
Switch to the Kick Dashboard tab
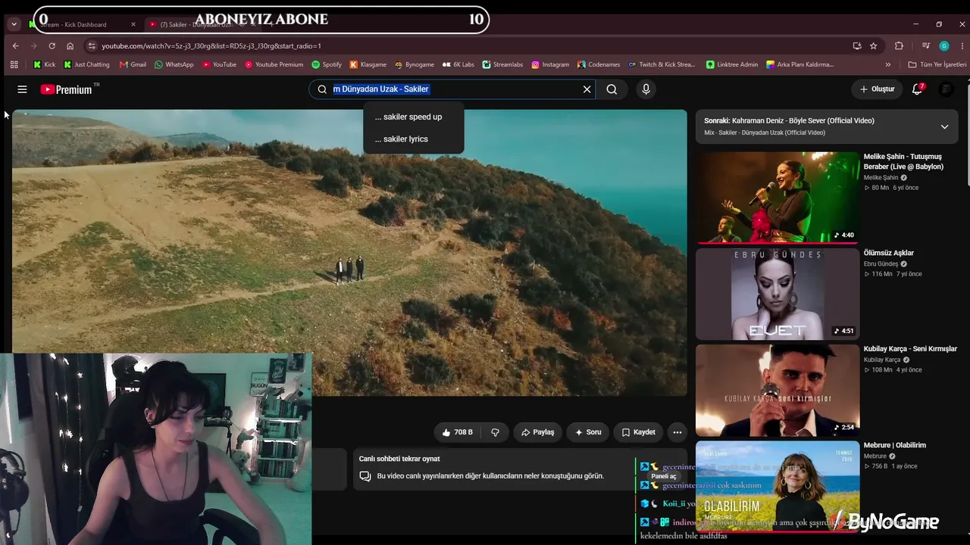(x=82, y=24)
